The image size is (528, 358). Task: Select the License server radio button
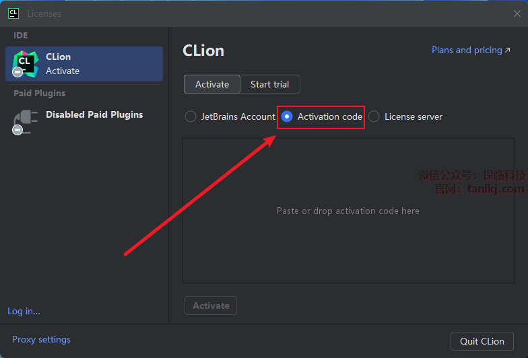click(374, 116)
